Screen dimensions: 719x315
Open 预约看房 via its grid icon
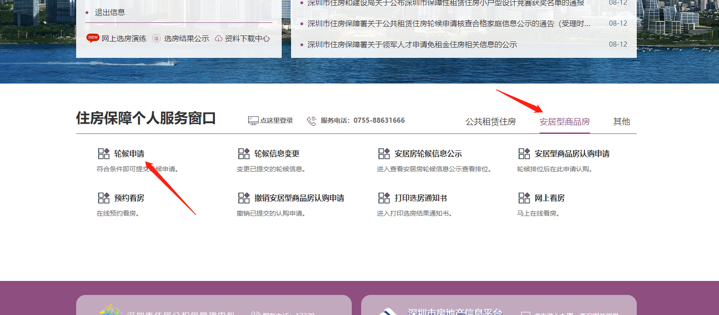tap(104, 198)
